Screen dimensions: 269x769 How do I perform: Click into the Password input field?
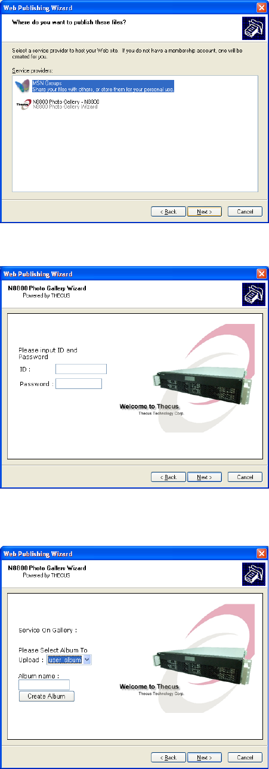tap(79, 384)
